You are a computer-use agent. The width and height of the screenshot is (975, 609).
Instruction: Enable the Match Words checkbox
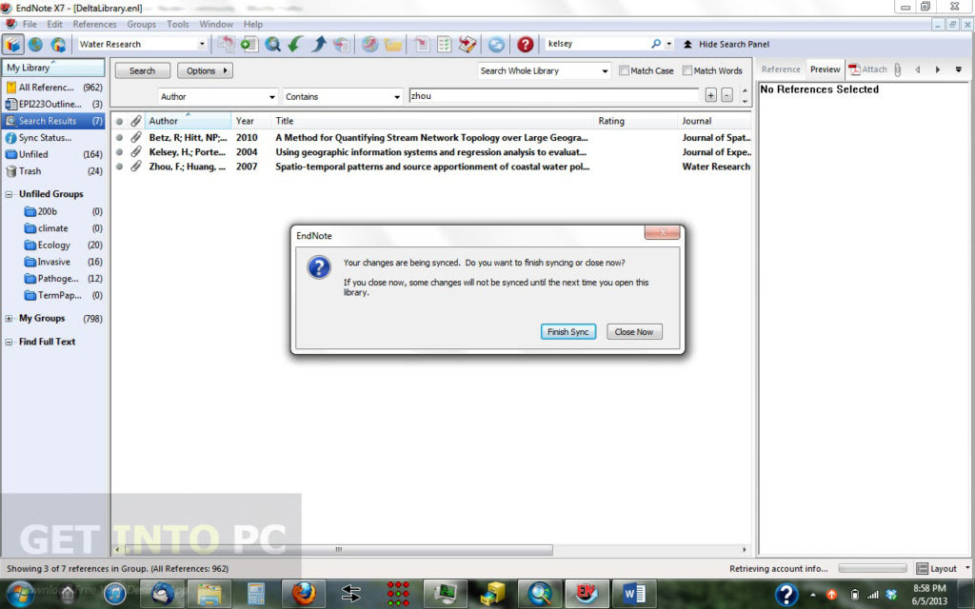pyautogui.click(x=687, y=70)
